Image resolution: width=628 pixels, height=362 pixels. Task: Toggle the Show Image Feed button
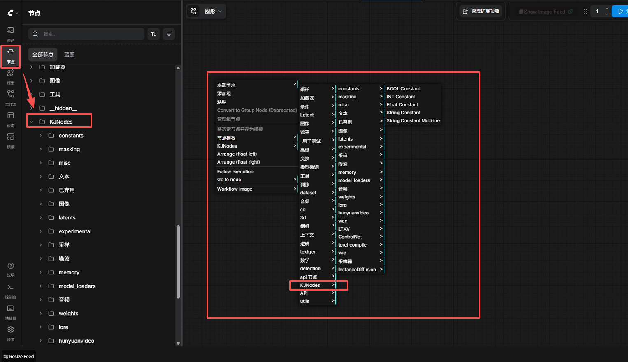(x=546, y=12)
